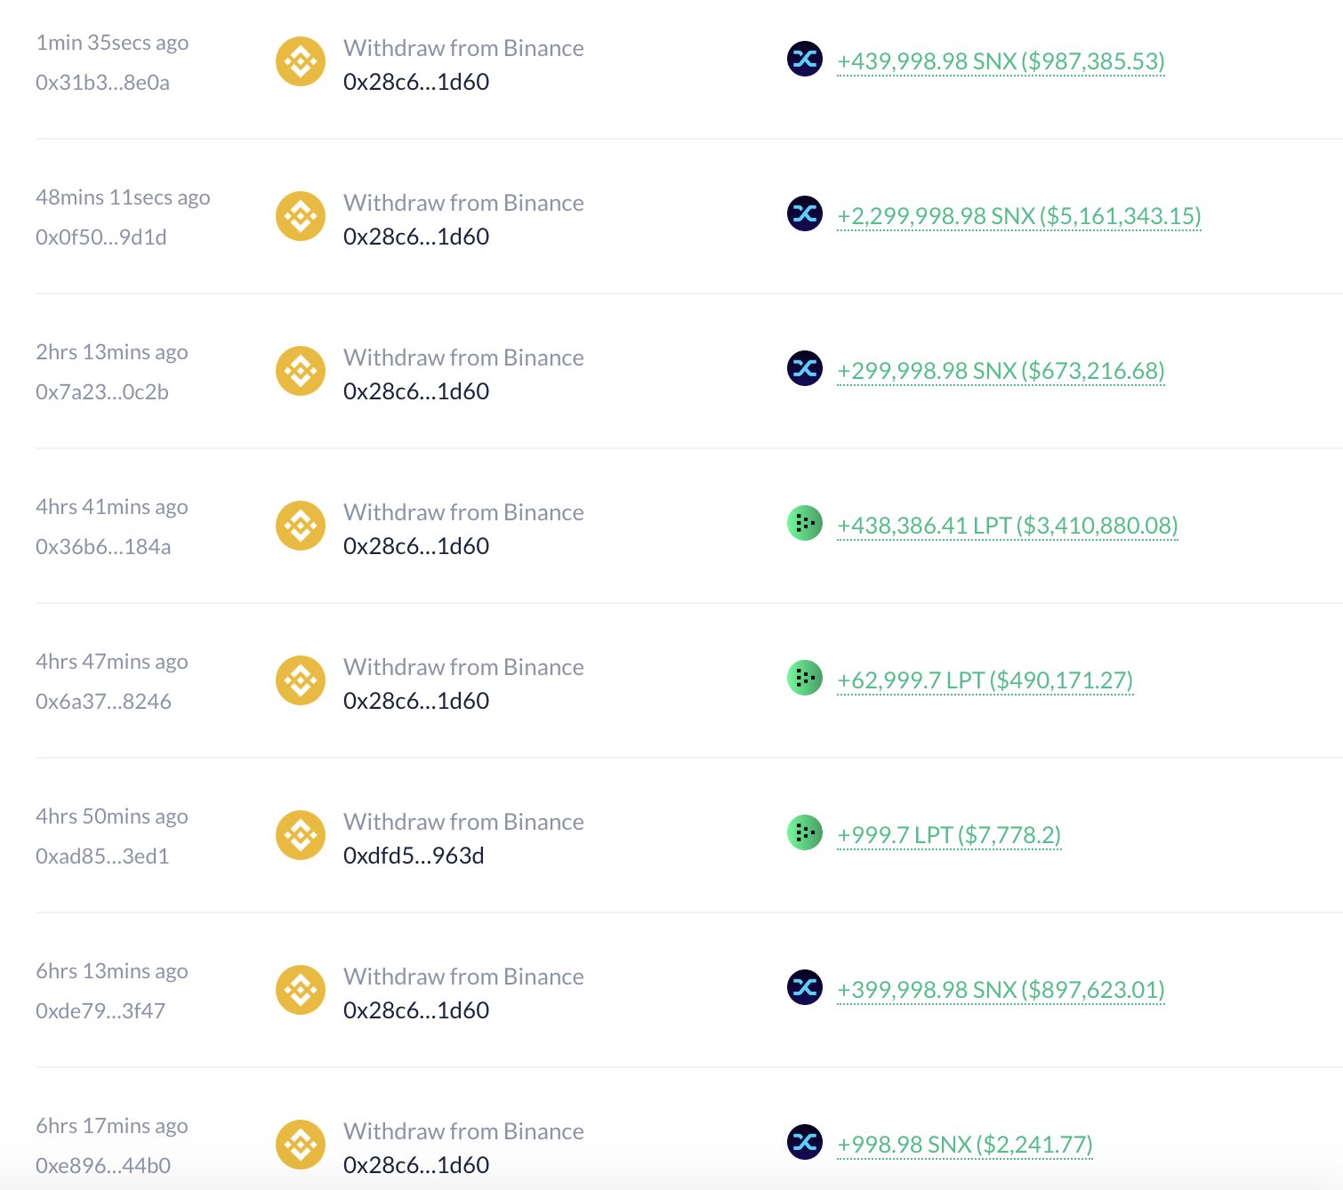Screen dimensions: 1343x1190
Task: Click LPT token icon beside +999.7 LPT
Action: click(x=805, y=833)
